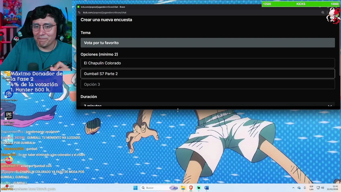Click the Brave browser taskbar icon
Image resolution: width=341 pixels, height=192 pixels.
(191, 188)
